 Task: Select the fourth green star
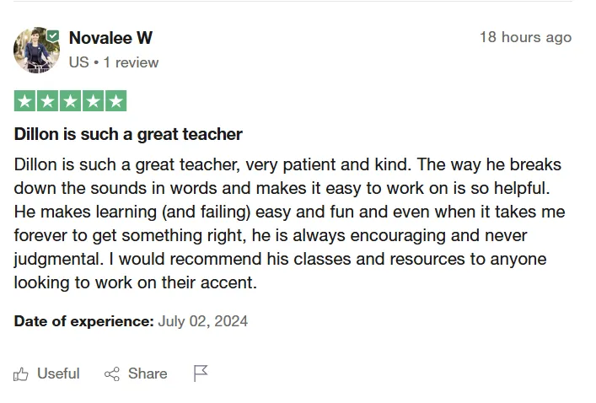click(x=93, y=101)
